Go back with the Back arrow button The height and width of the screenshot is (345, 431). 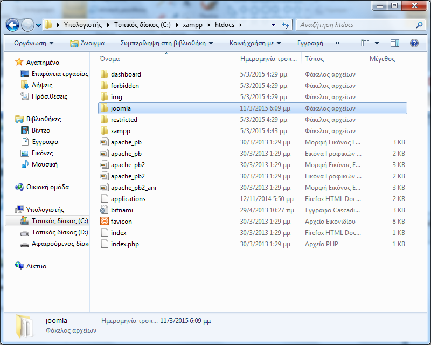click(x=12, y=25)
